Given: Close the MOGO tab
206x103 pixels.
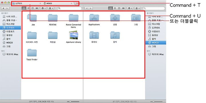Looking at the screenshot, I should (72, 3).
